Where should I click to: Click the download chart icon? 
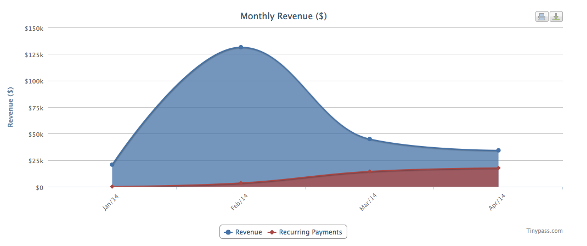[x=556, y=16]
